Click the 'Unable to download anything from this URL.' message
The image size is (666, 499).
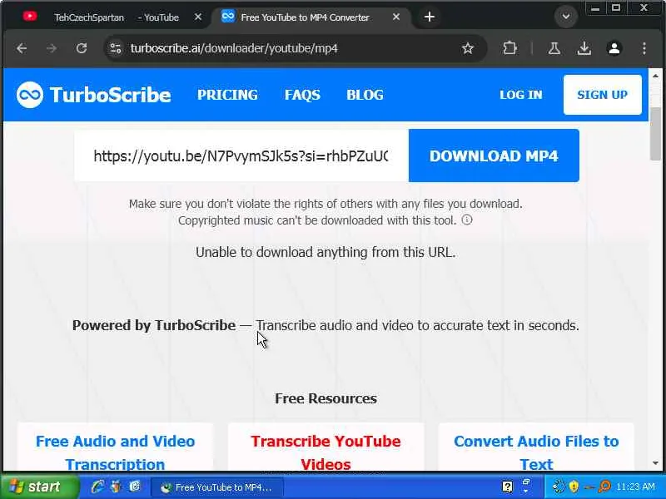[x=326, y=252]
